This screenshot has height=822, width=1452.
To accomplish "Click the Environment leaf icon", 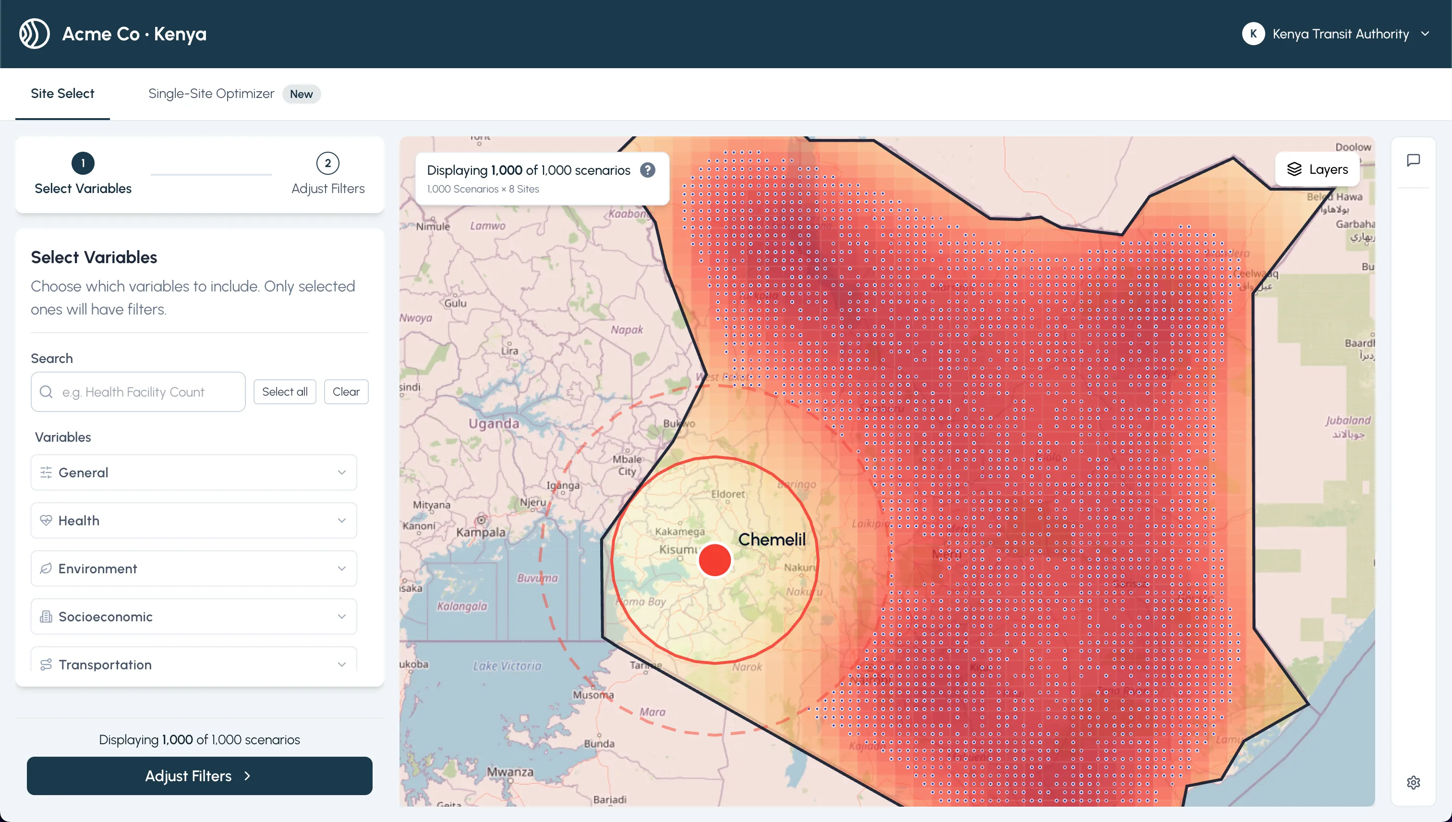I will (46, 568).
